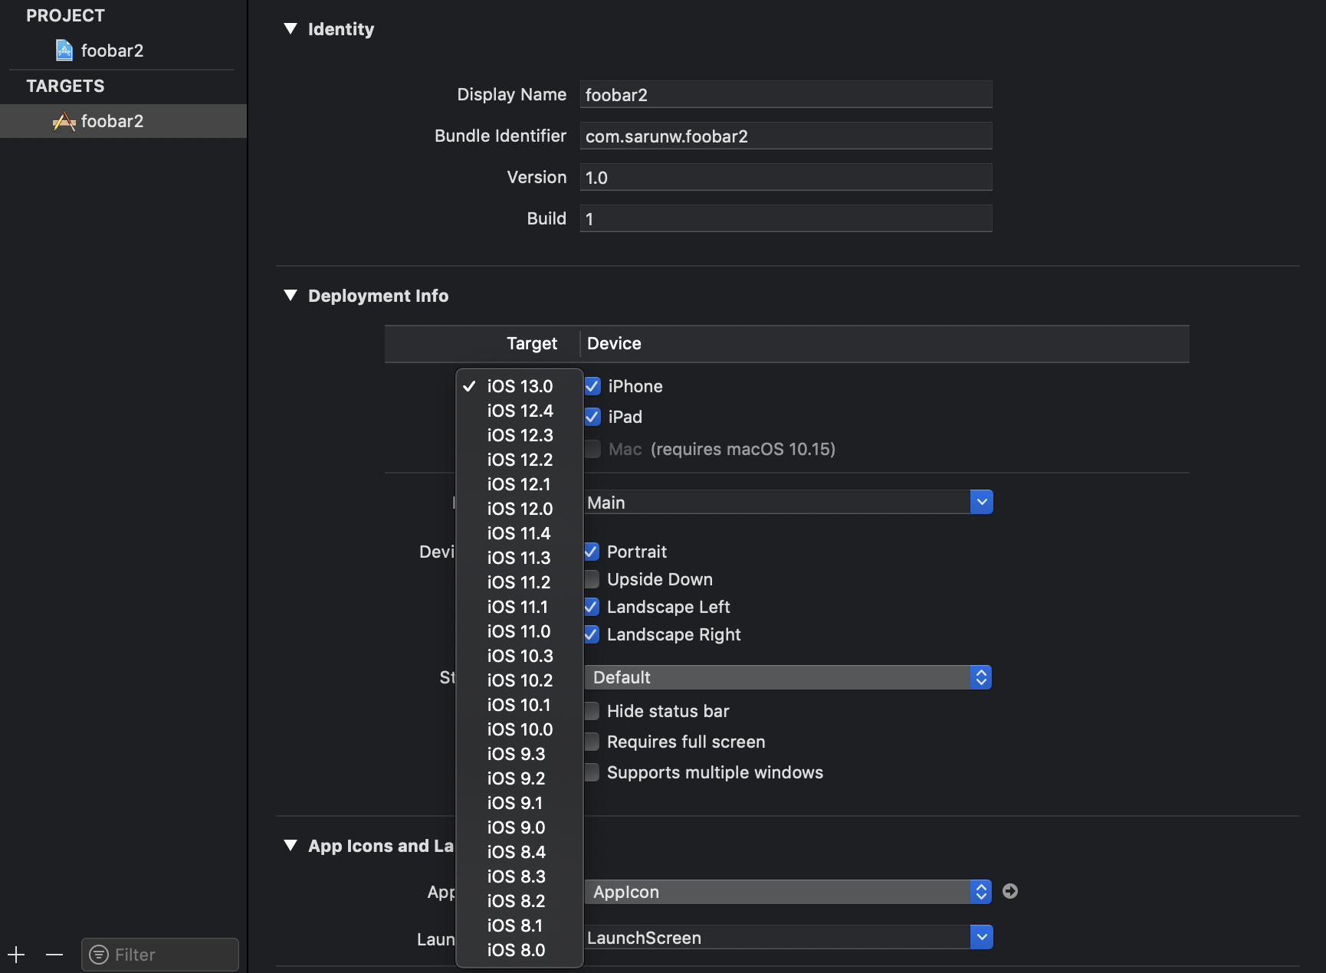Enable Upside Down orientation
This screenshot has height=973, width=1326.
tap(592, 579)
